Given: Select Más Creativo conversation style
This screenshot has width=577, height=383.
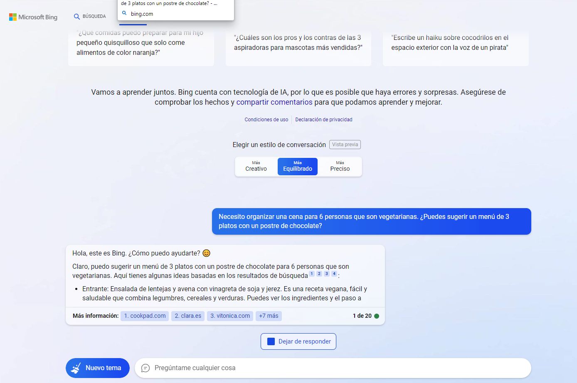Looking at the screenshot, I should tap(256, 166).
